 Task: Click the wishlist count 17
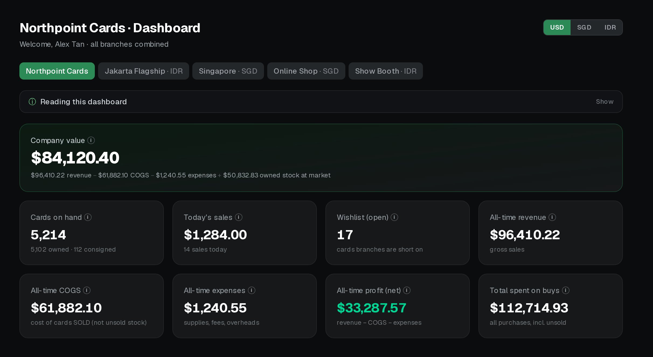point(345,235)
